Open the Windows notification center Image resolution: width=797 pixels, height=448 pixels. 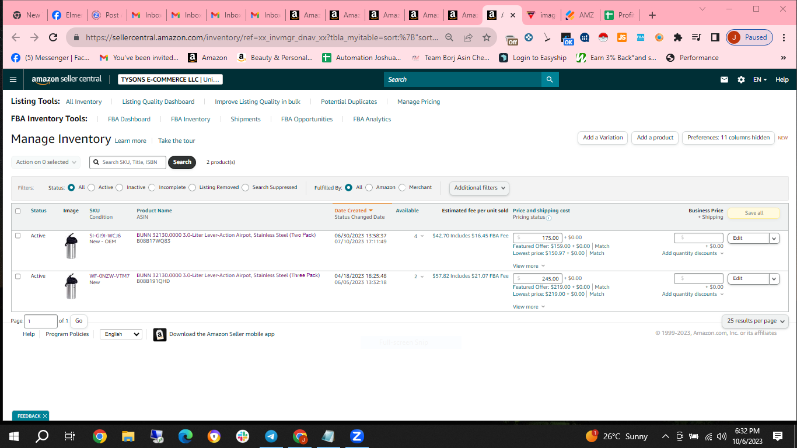777,436
